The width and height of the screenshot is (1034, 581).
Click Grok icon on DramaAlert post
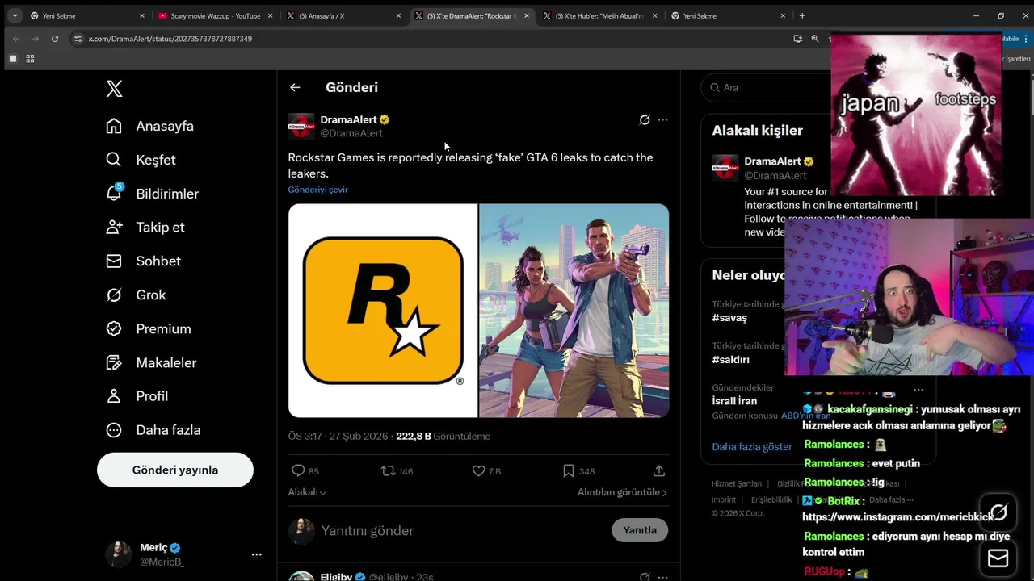[645, 119]
